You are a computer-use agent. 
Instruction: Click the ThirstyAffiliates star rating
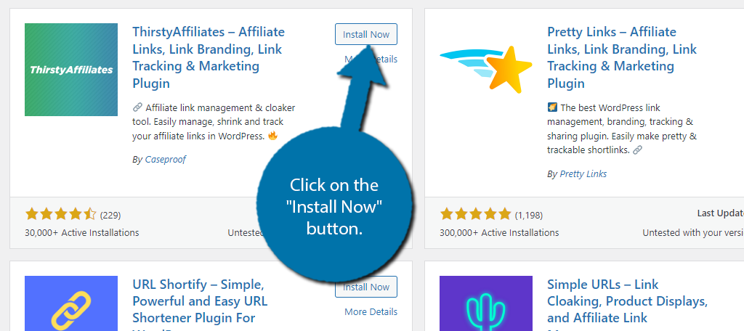point(61,215)
